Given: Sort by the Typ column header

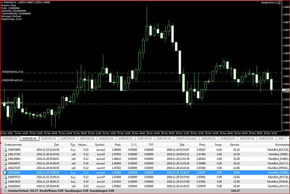Looking at the screenshot, I should pos(73,145).
